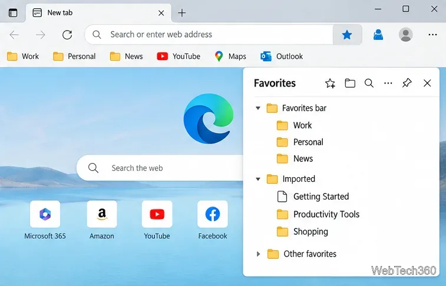Open More options in Favorites panel
The width and height of the screenshot is (446, 286).
pyautogui.click(x=388, y=83)
